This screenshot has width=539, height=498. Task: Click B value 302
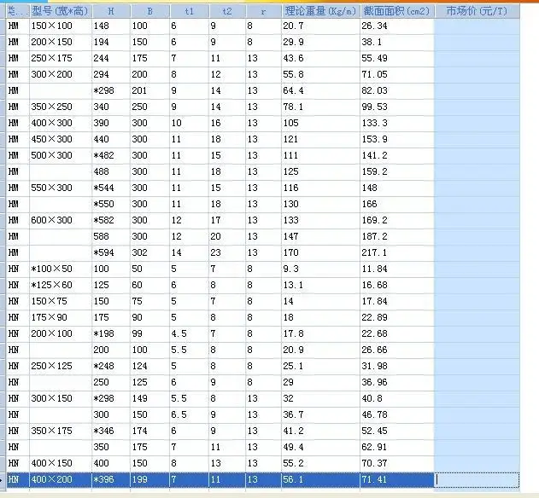tap(139, 252)
